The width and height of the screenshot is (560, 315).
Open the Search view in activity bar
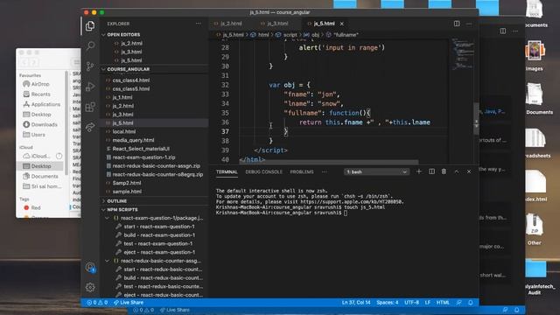(x=90, y=45)
